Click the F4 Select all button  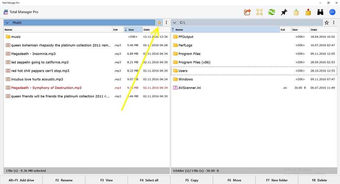(x=149, y=180)
